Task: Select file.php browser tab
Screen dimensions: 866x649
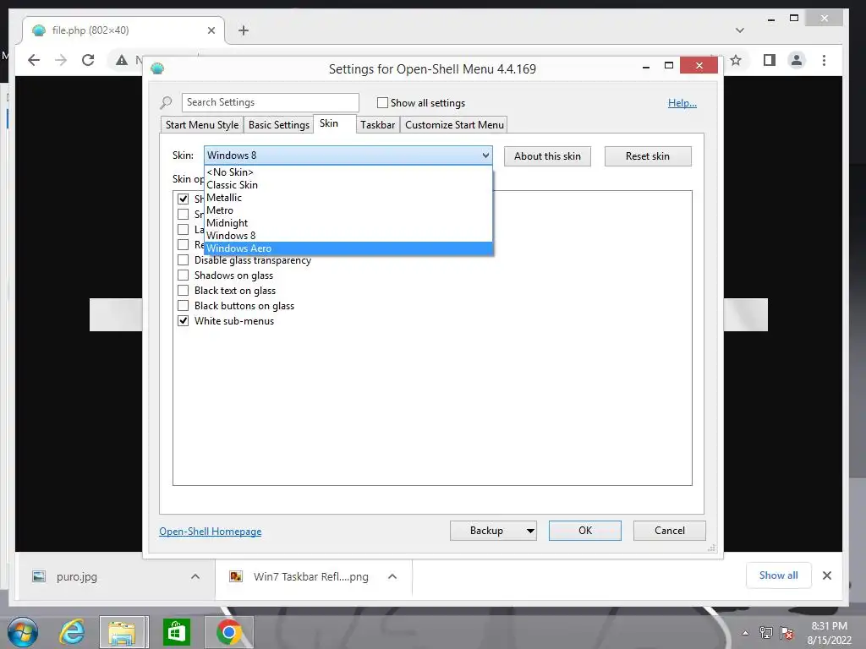Action: pos(123,30)
